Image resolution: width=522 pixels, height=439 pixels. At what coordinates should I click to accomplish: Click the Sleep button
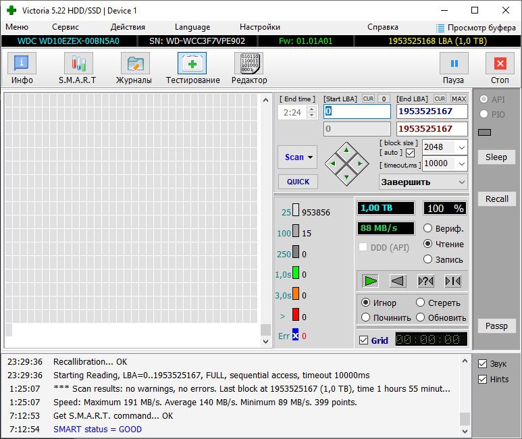pos(496,157)
